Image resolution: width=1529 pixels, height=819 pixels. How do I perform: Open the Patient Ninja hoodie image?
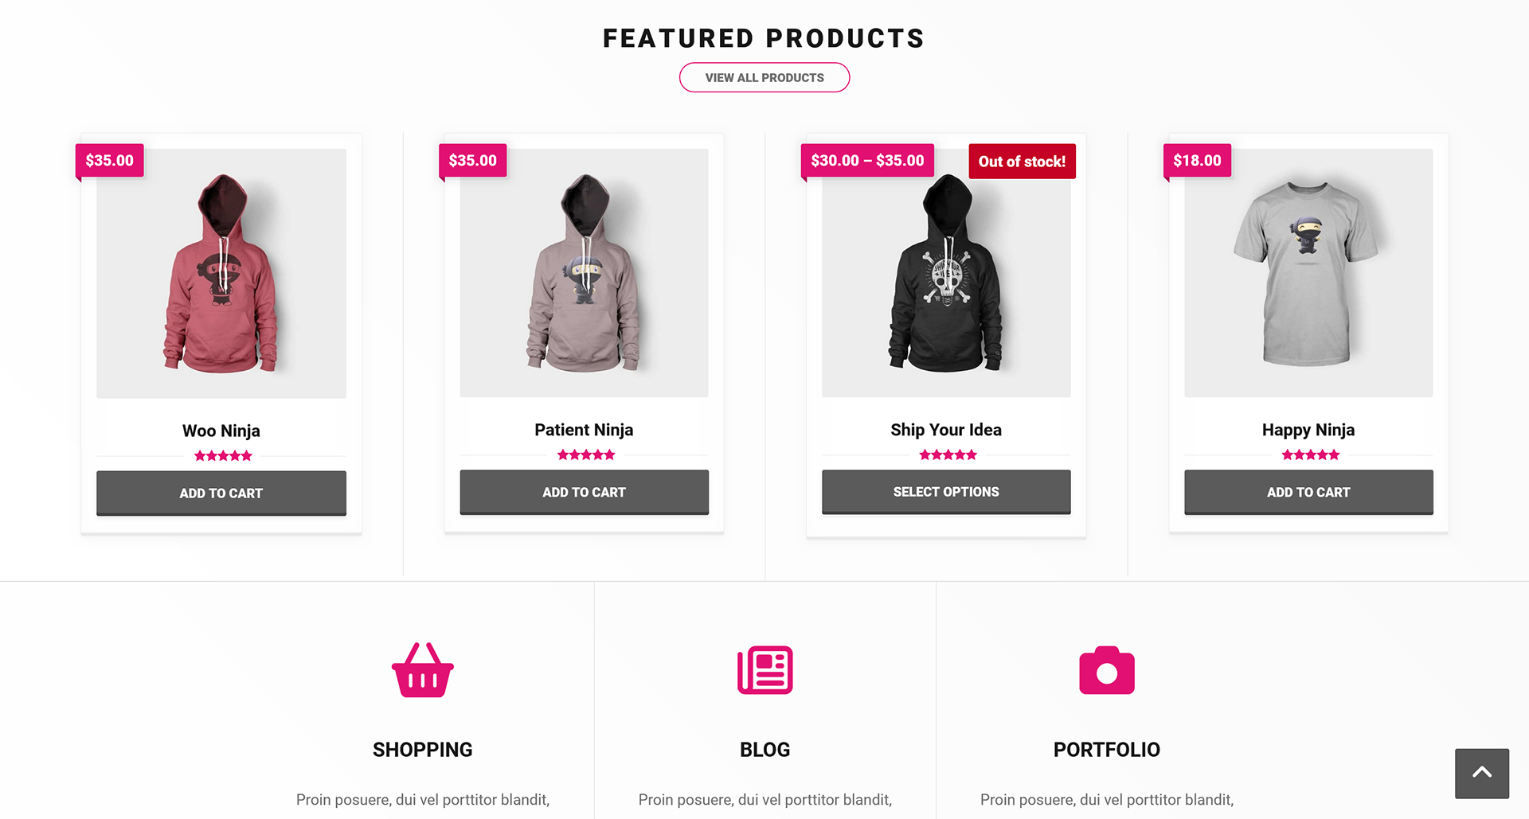point(584,275)
